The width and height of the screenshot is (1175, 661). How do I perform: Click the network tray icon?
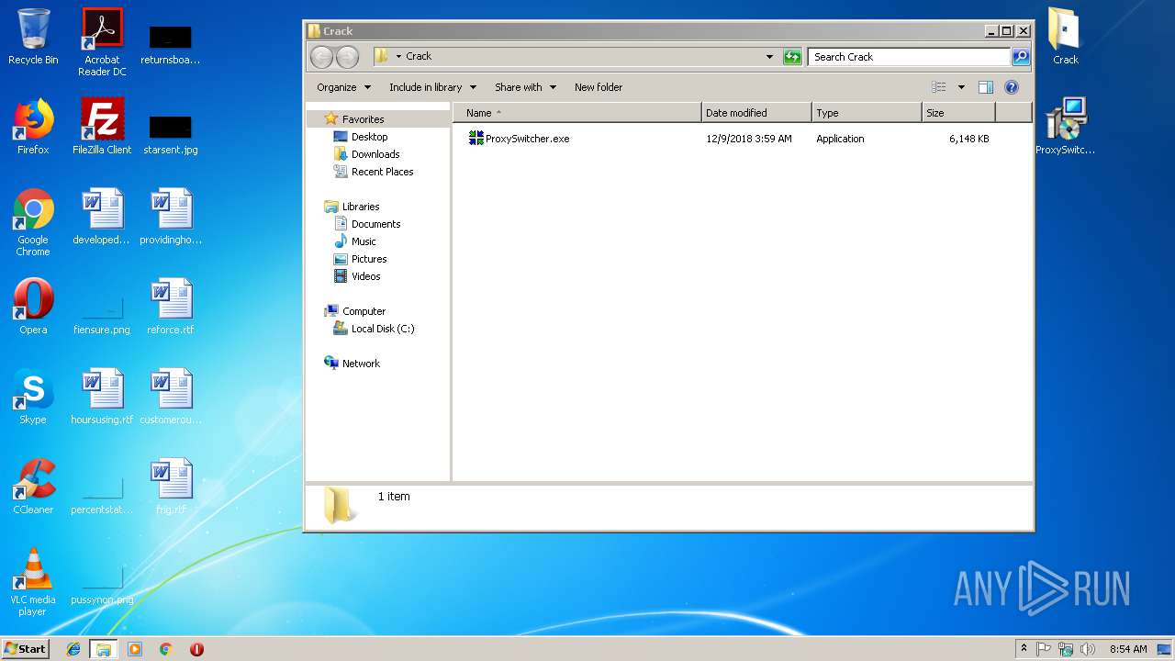click(x=1066, y=649)
